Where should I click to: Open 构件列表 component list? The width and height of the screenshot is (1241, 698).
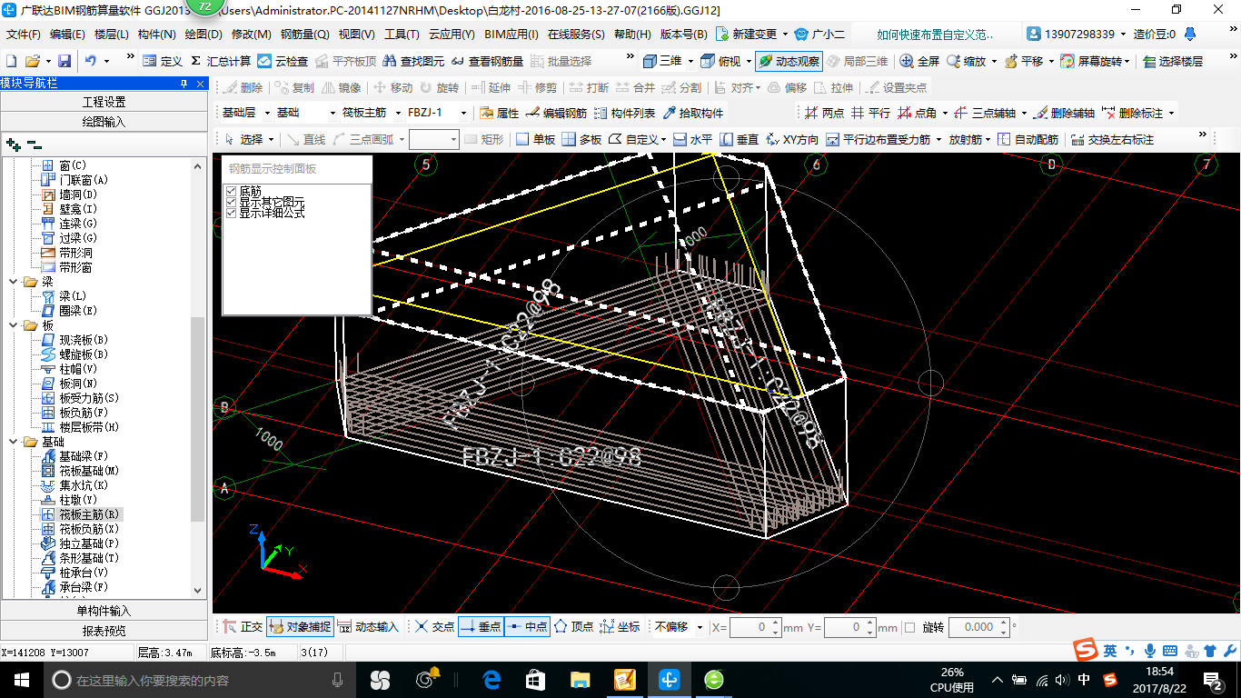pos(624,113)
